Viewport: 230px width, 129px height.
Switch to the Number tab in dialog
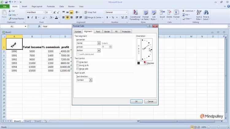(x=78, y=32)
